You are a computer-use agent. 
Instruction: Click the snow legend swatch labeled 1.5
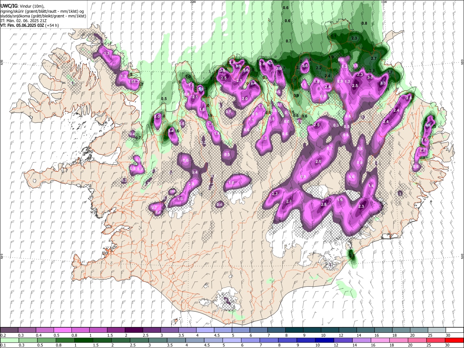pyautogui.click(x=116, y=330)
